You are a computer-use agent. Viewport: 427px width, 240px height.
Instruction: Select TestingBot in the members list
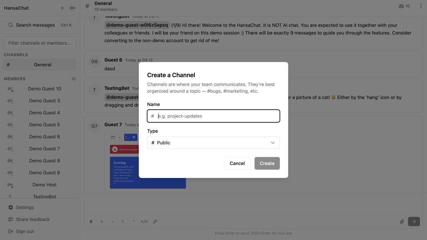40,196
